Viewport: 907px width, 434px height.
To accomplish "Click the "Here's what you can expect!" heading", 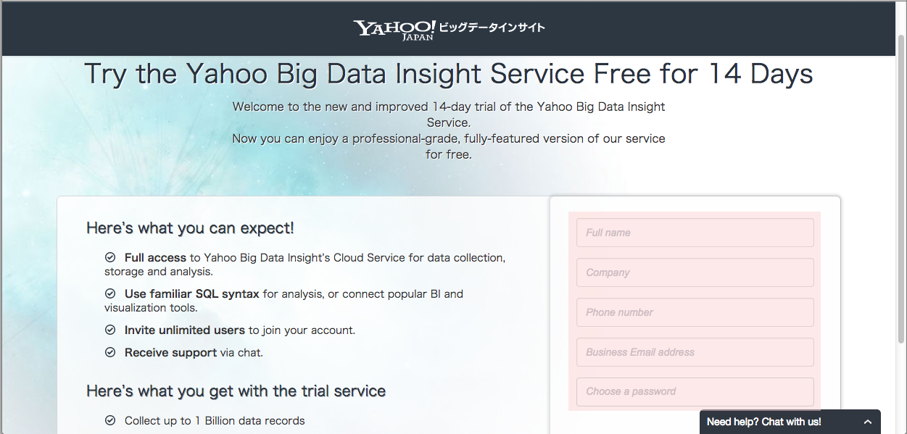I will 191,228.
